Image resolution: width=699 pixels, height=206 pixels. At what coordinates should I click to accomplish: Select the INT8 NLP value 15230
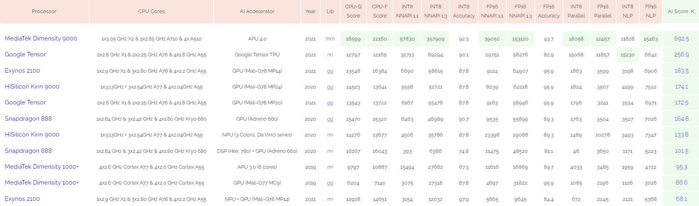(628, 55)
